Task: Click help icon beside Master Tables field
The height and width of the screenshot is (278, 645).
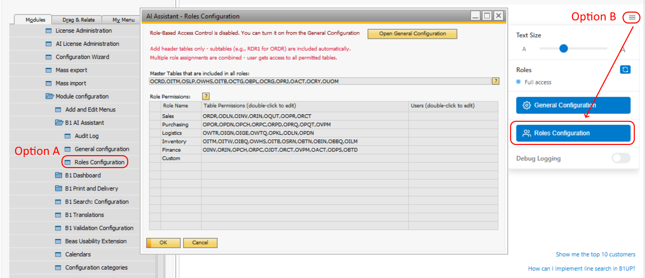Action: 495,81
